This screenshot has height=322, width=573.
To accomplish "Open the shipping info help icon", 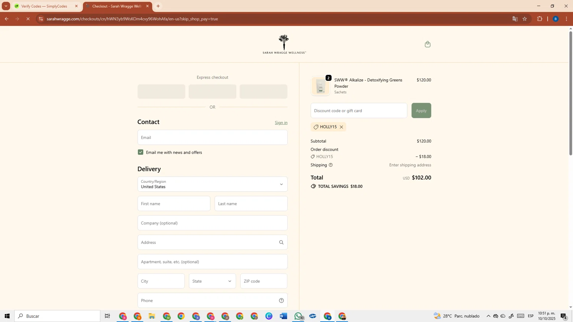I will click(x=331, y=165).
